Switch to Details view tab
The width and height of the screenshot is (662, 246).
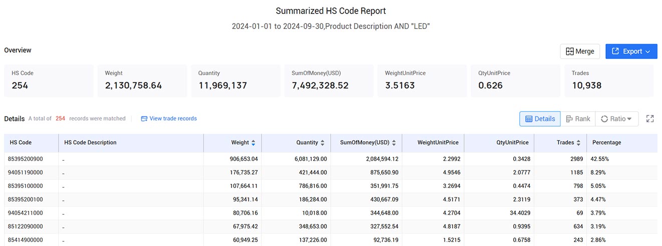click(x=540, y=118)
